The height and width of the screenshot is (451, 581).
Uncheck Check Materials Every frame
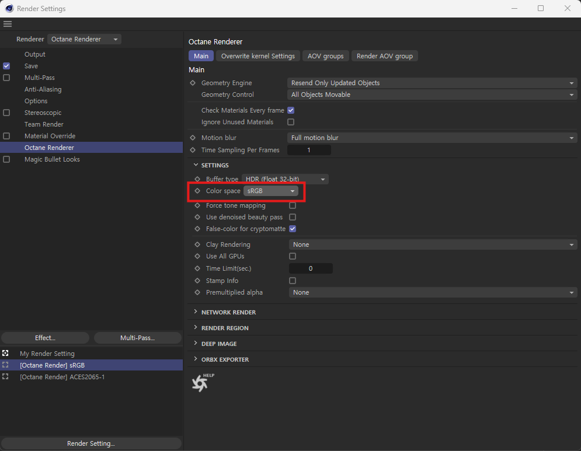[291, 110]
